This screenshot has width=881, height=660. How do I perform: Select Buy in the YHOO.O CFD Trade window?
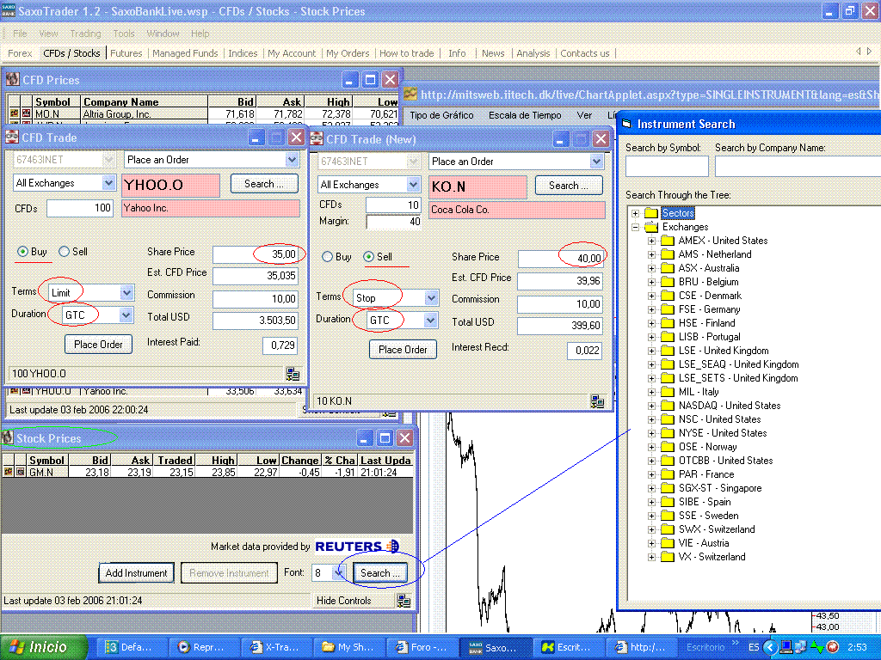[x=23, y=252]
